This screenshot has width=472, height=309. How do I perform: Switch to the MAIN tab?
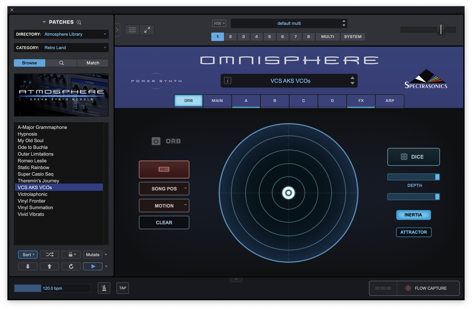tap(217, 101)
